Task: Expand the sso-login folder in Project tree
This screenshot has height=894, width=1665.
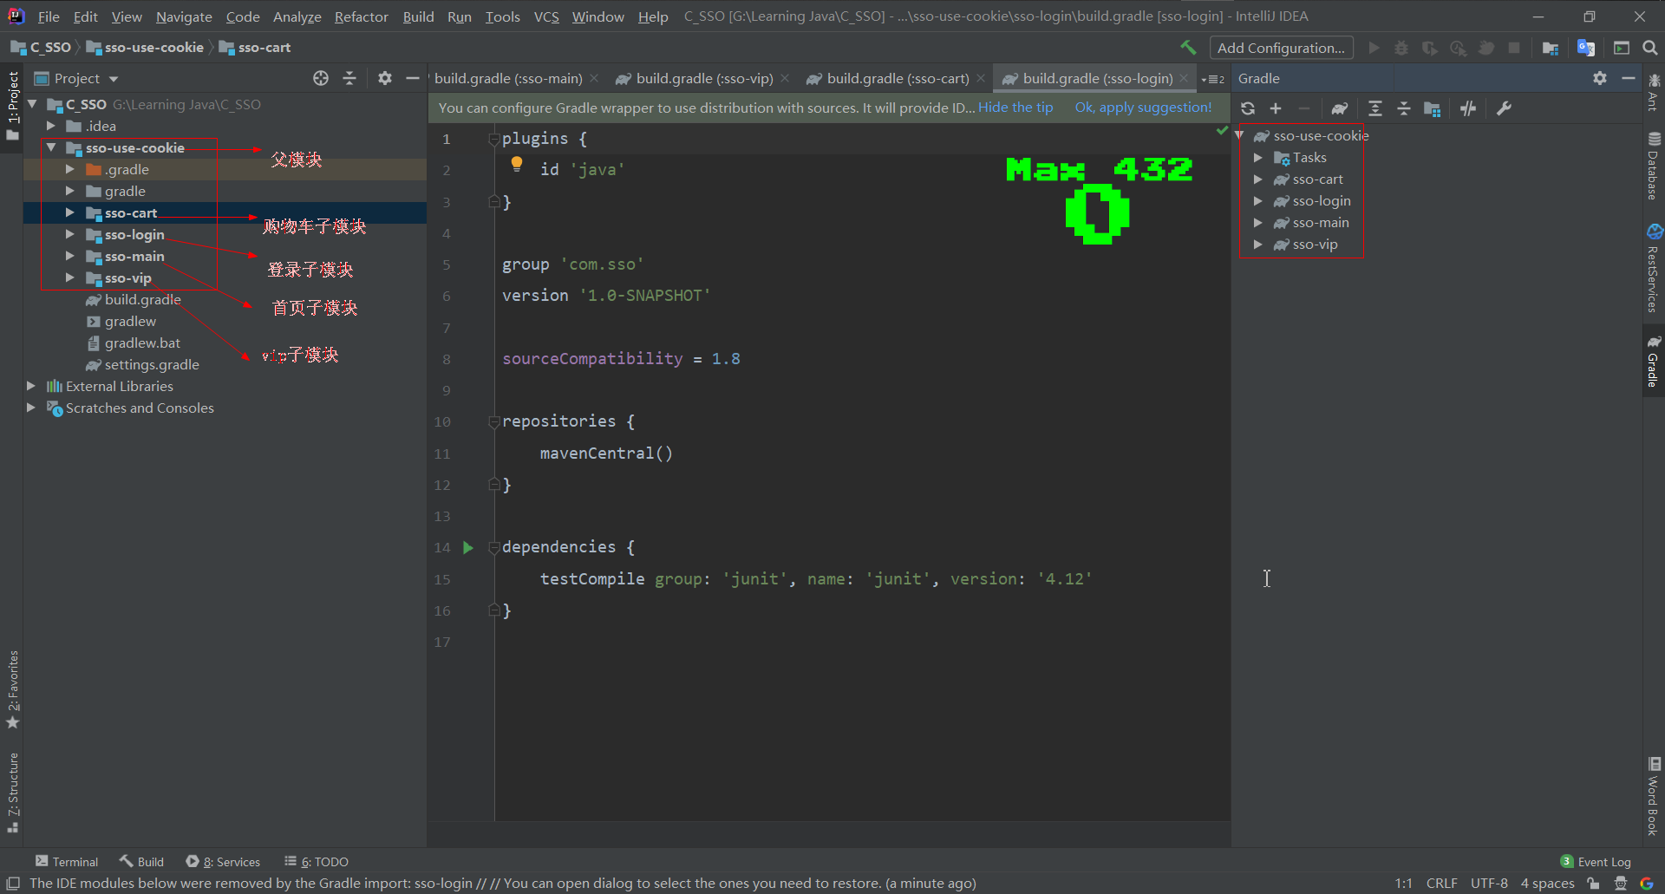Action: [x=69, y=234]
